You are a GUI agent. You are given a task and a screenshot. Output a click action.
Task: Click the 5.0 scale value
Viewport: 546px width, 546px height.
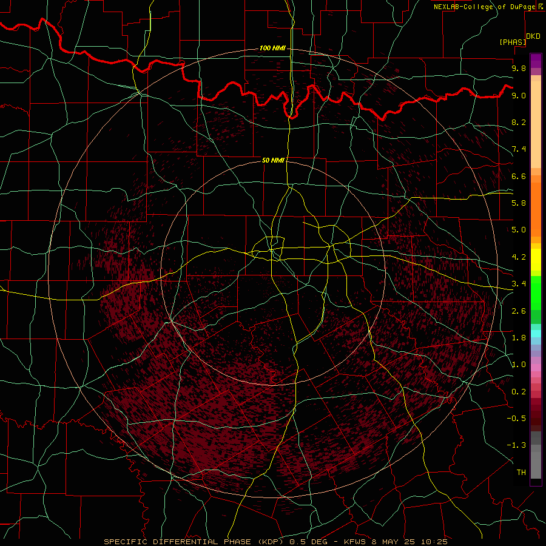pos(519,230)
